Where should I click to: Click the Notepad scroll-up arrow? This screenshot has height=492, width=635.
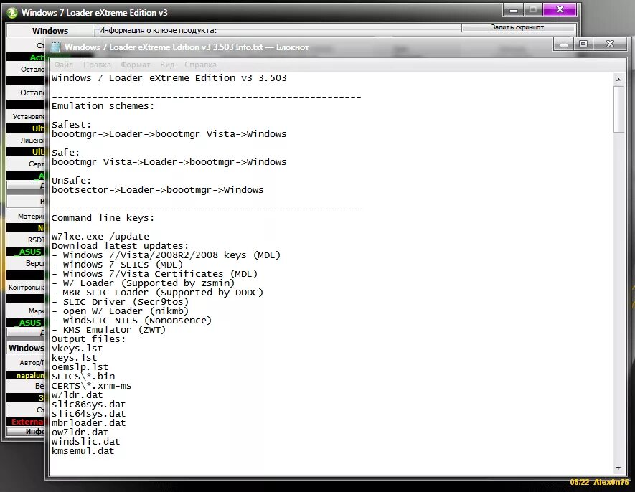point(618,80)
